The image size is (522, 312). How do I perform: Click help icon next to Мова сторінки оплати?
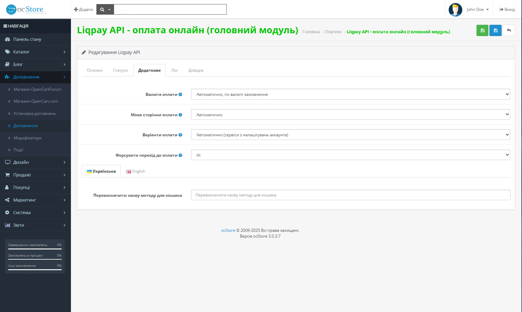181,115
